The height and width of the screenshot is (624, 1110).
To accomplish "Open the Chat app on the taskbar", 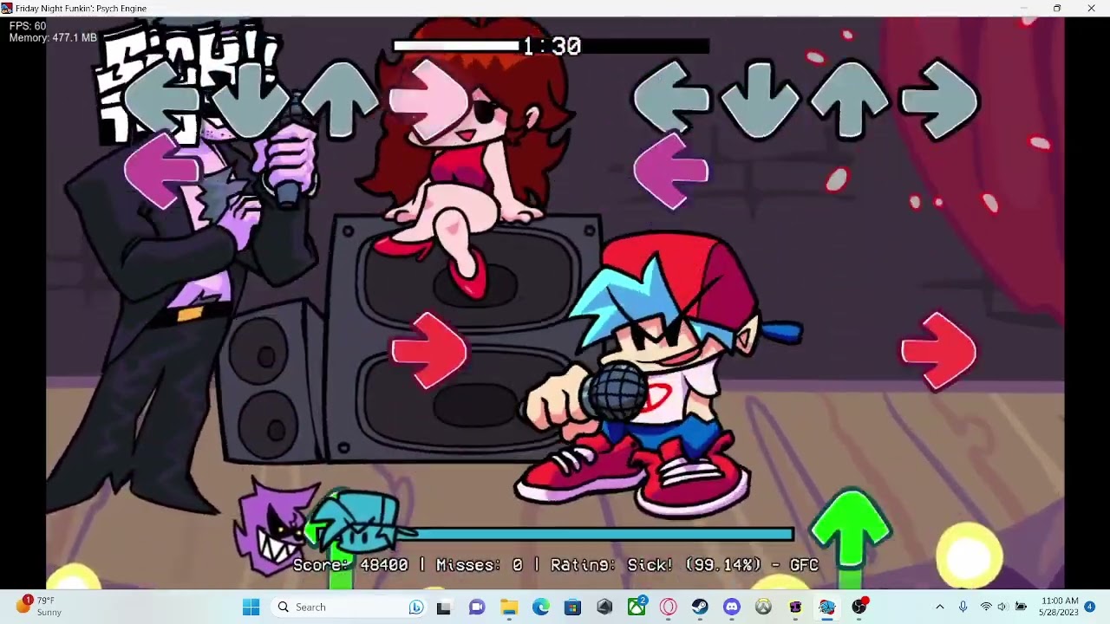I will point(476,607).
